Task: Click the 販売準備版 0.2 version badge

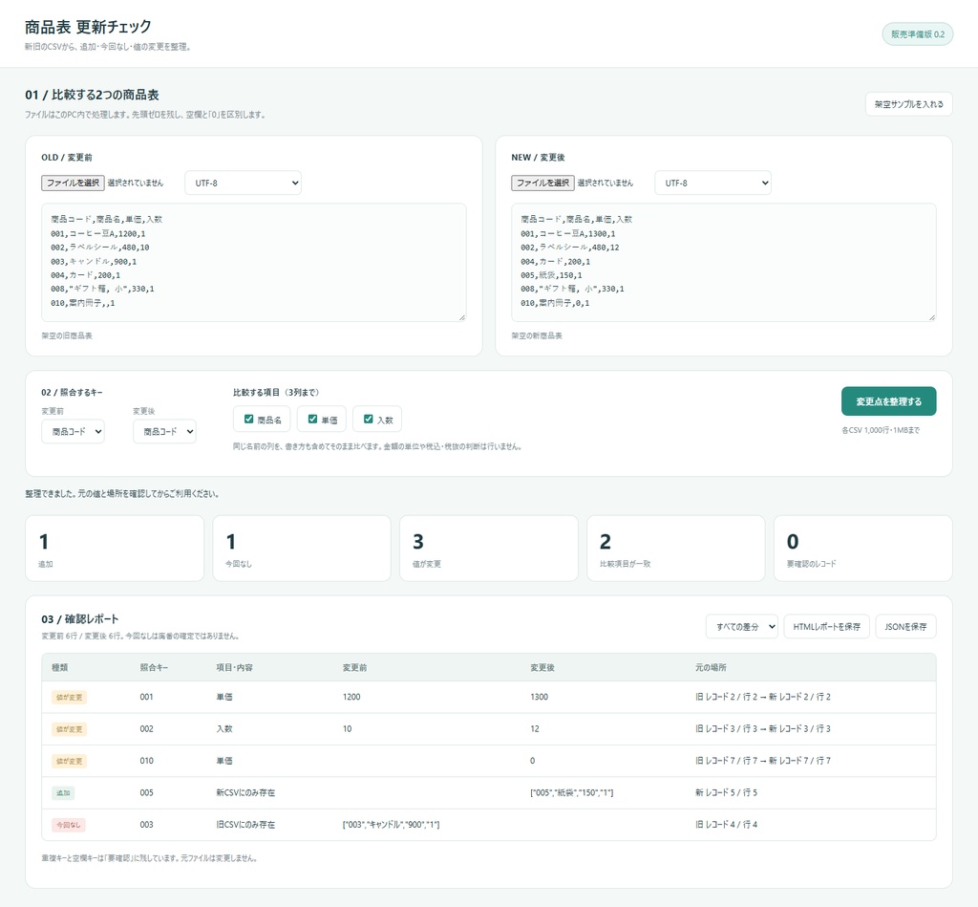Action: [918, 34]
